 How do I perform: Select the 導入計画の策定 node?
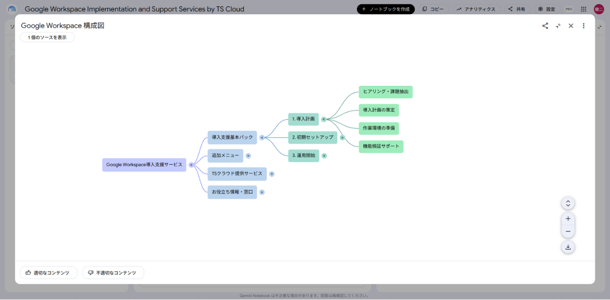click(379, 110)
